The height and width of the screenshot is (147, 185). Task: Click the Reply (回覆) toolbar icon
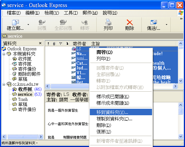(x=42, y=22)
